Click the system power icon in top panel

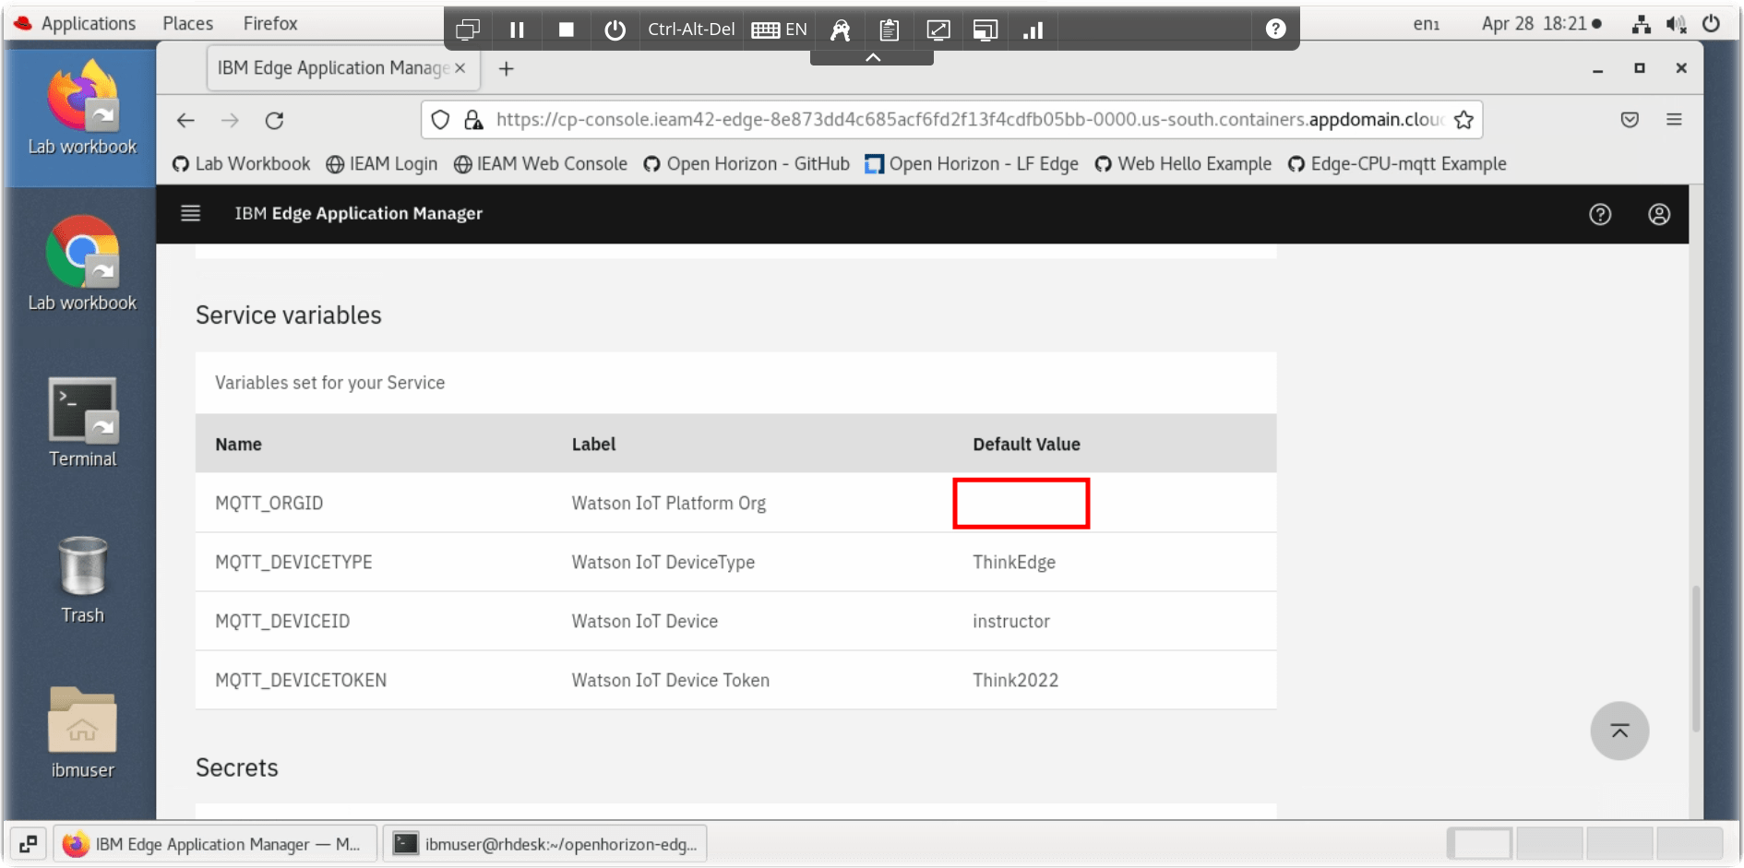(x=1711, y=24)
